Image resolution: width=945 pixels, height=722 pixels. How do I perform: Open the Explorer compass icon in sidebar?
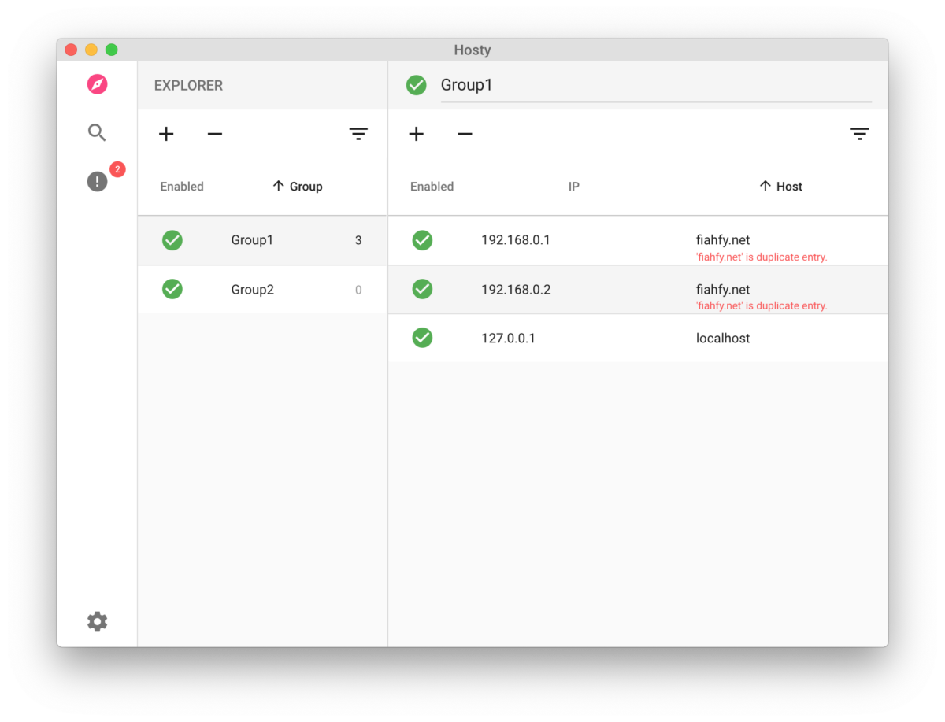[x=97, y=84]
